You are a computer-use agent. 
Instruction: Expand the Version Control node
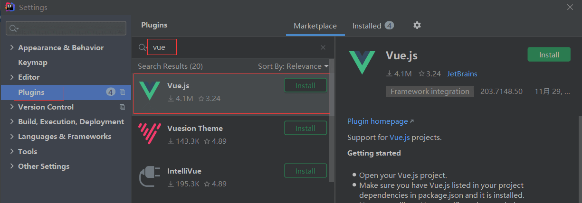click(x=12, y=107)
